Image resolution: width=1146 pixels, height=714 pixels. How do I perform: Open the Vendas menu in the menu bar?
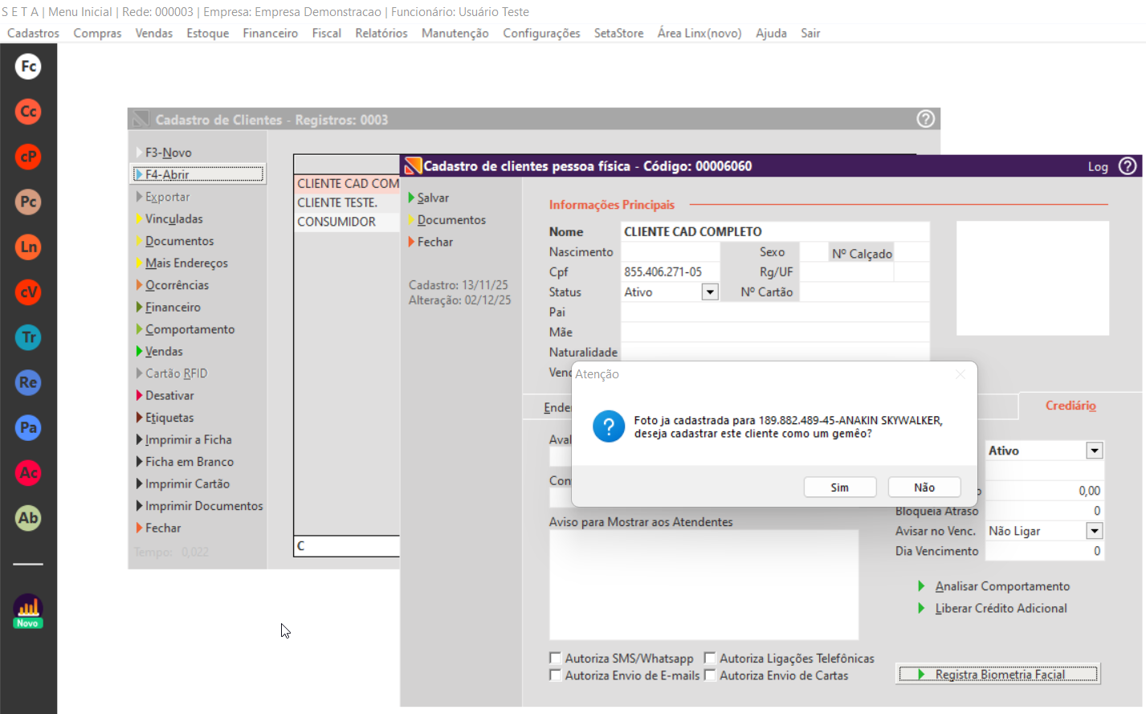point(154,33)
